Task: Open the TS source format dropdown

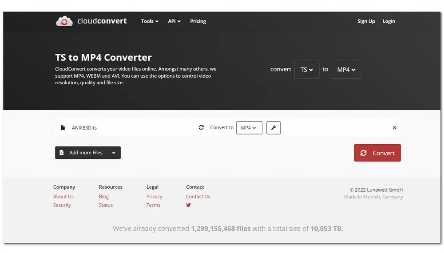Action: click(307, 70)
